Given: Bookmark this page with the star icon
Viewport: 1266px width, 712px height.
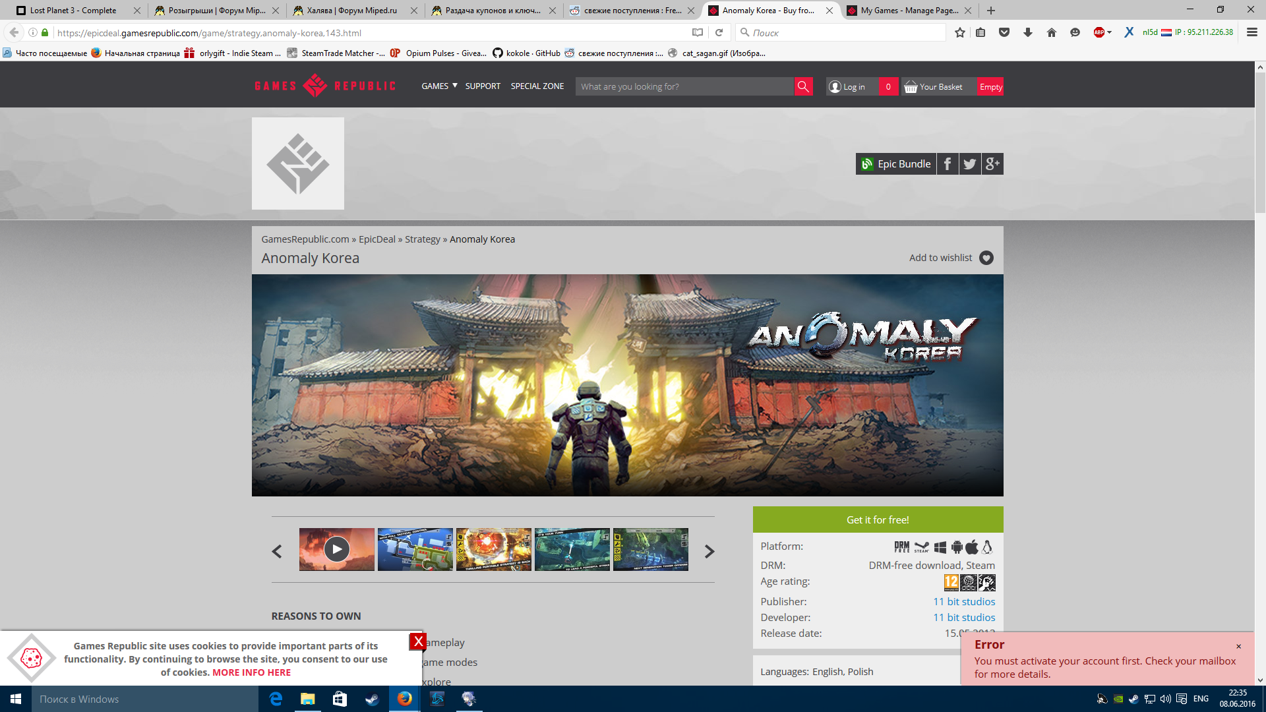Looking at the screenshot, I should 960,32.
